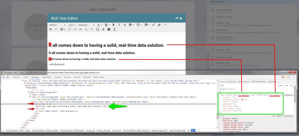
Task: Click the red background-color swatch
Action: (x=242, y=100)
